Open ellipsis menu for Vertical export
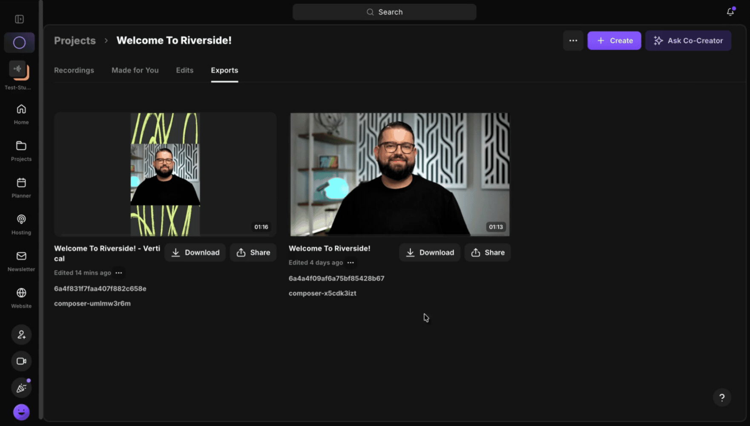The image size is (750, 426). (x=119, y=273)
